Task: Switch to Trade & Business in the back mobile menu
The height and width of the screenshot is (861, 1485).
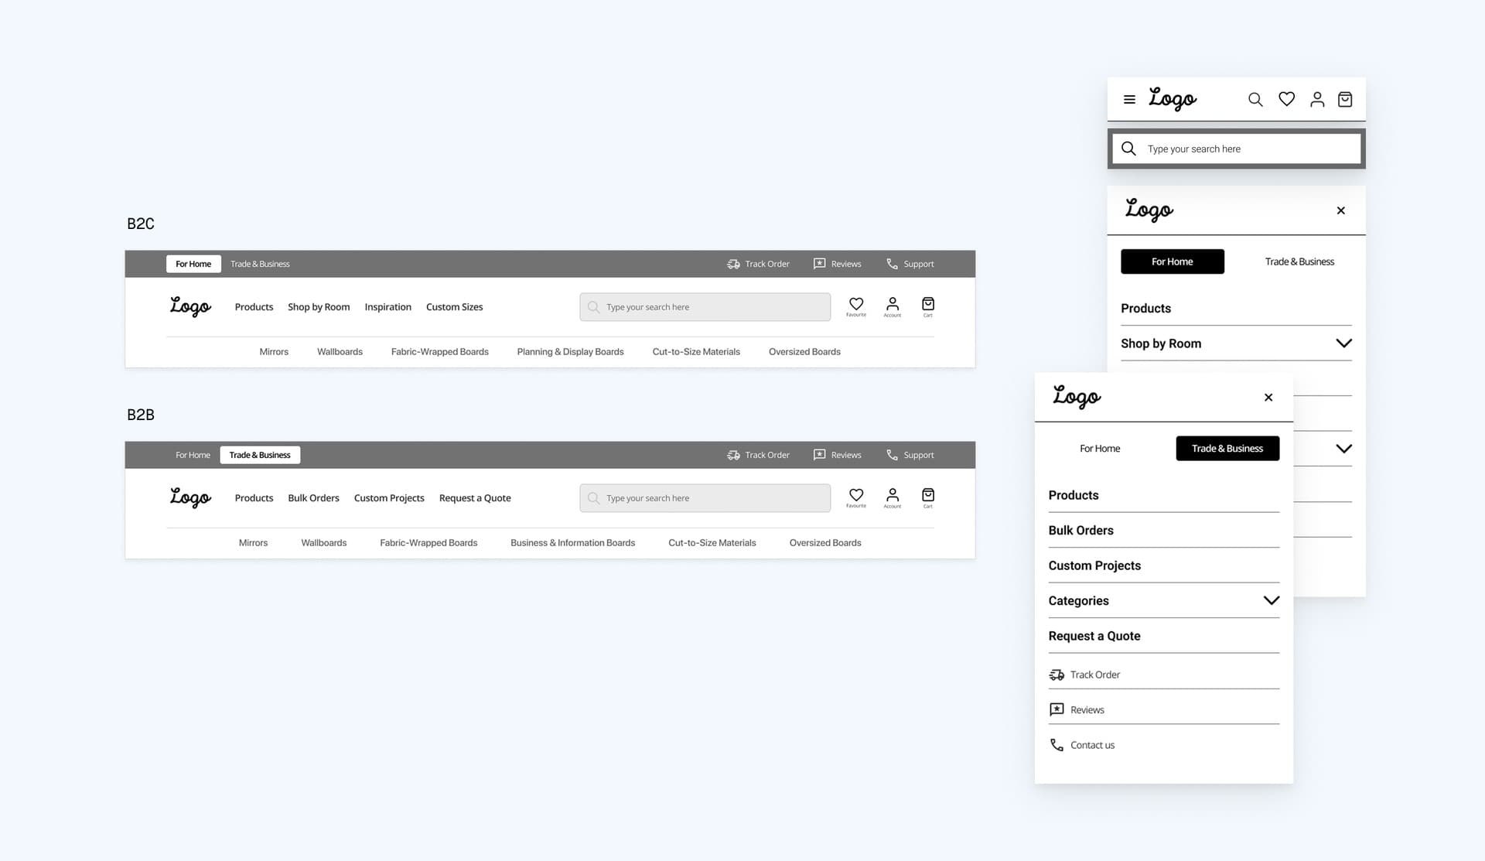Action: point(1299,261)
